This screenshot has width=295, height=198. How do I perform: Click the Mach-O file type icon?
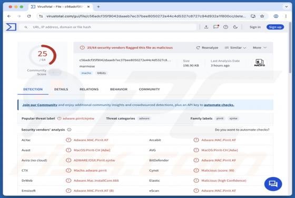[259, 63]
